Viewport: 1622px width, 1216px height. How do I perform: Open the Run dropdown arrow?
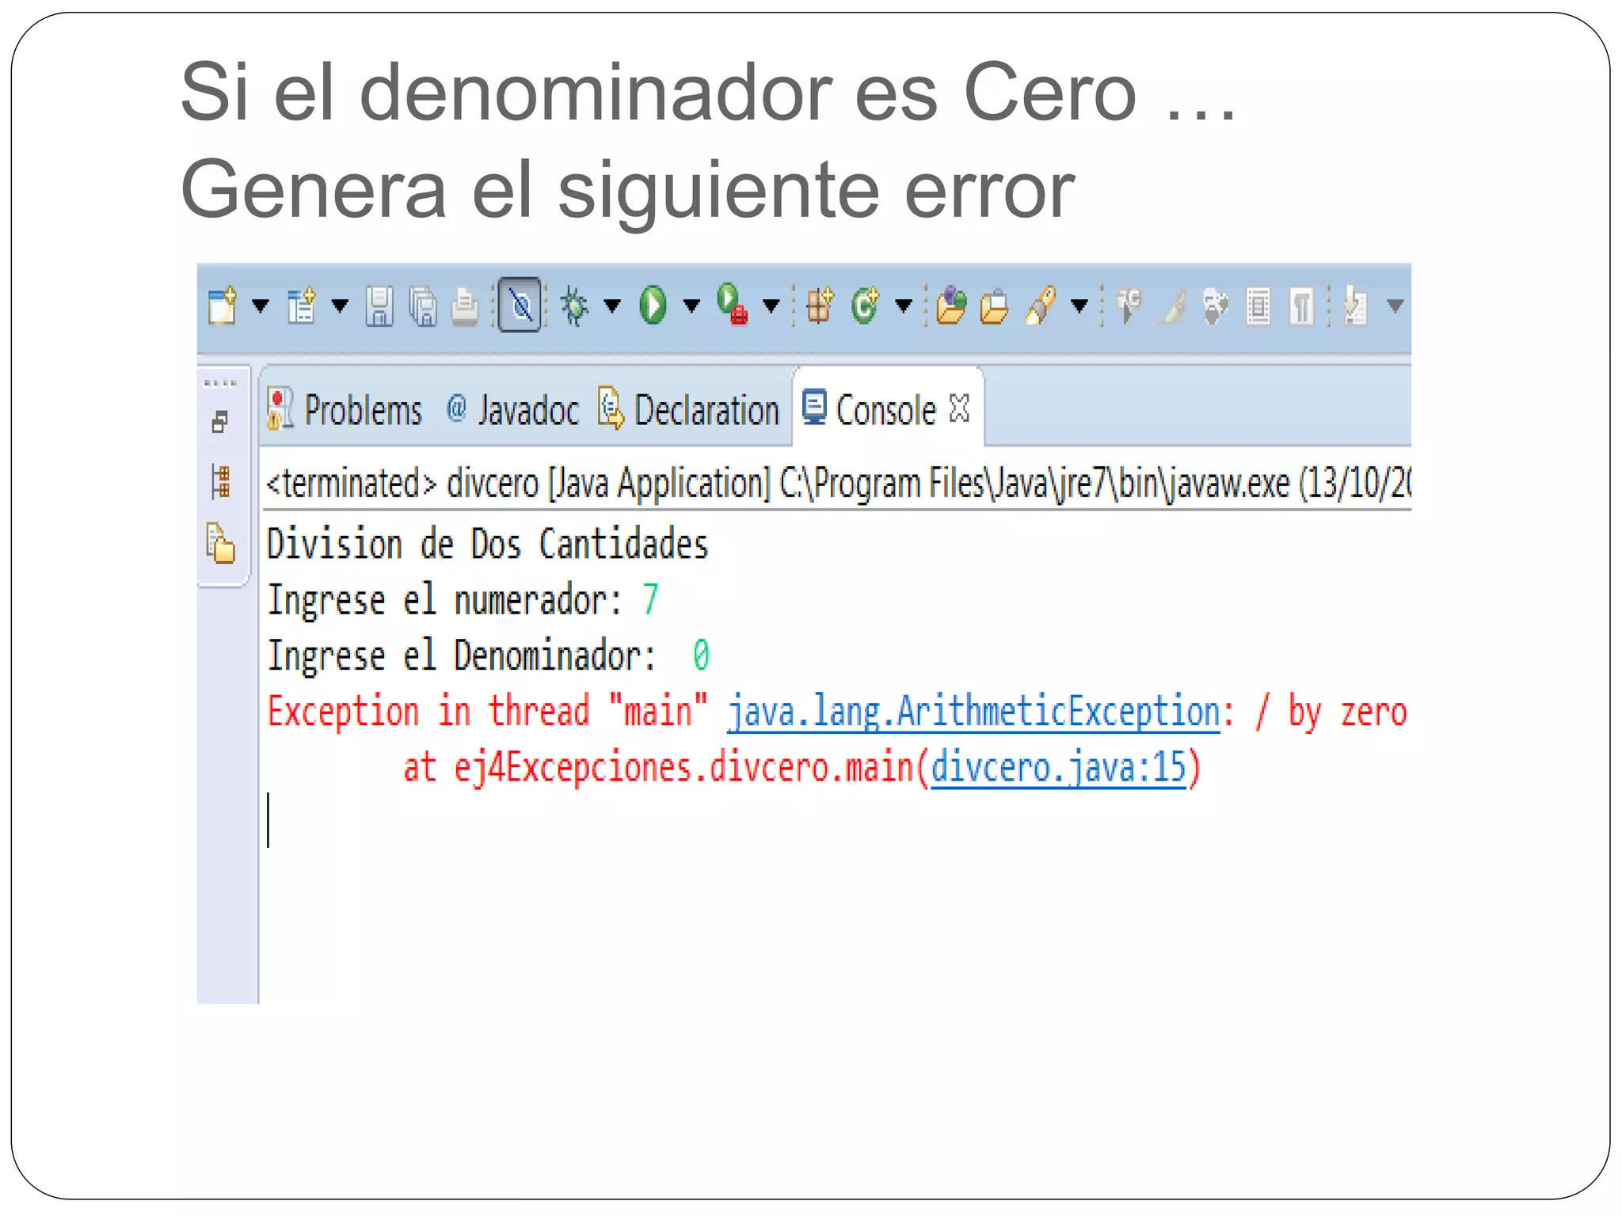tap(691, 306)
